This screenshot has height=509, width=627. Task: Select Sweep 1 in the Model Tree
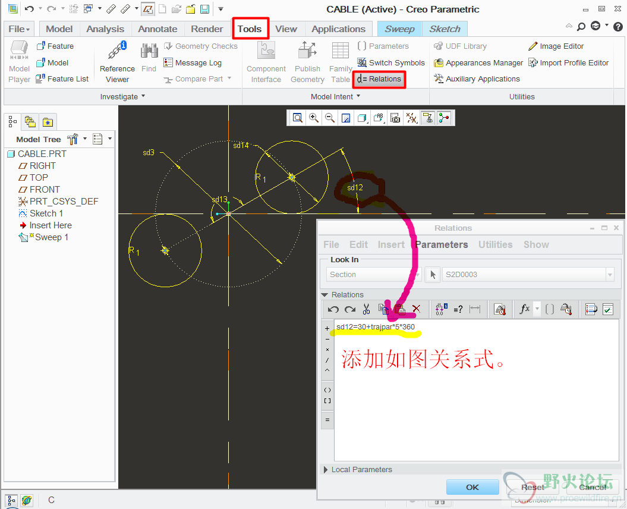(51, 237)
